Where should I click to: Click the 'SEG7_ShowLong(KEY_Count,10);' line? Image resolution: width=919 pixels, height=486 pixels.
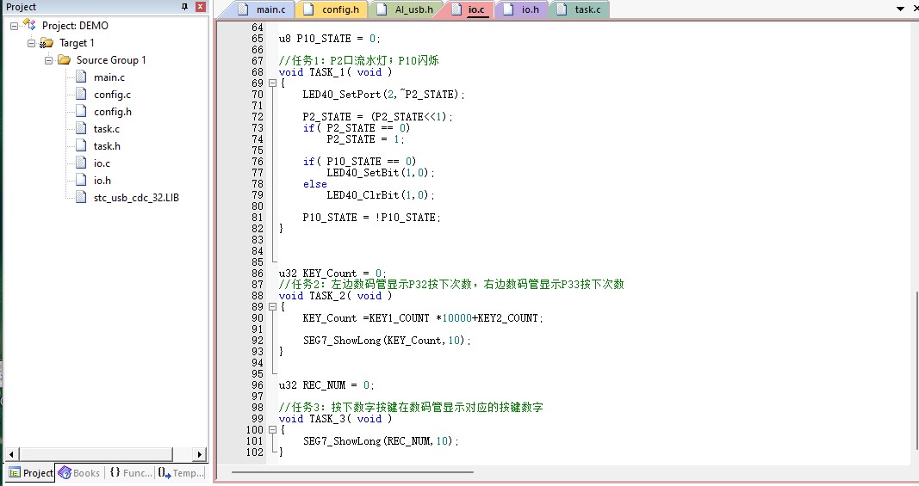click(387, 341)
